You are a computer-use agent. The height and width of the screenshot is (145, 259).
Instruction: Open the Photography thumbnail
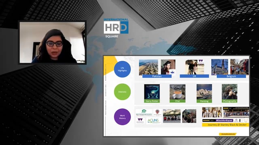click(229, 92)
